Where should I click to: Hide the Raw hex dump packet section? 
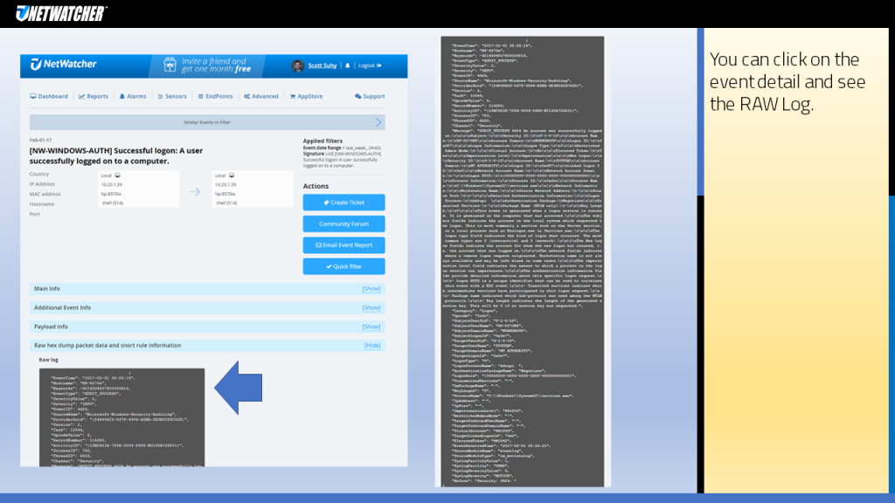tap(371, 344)
